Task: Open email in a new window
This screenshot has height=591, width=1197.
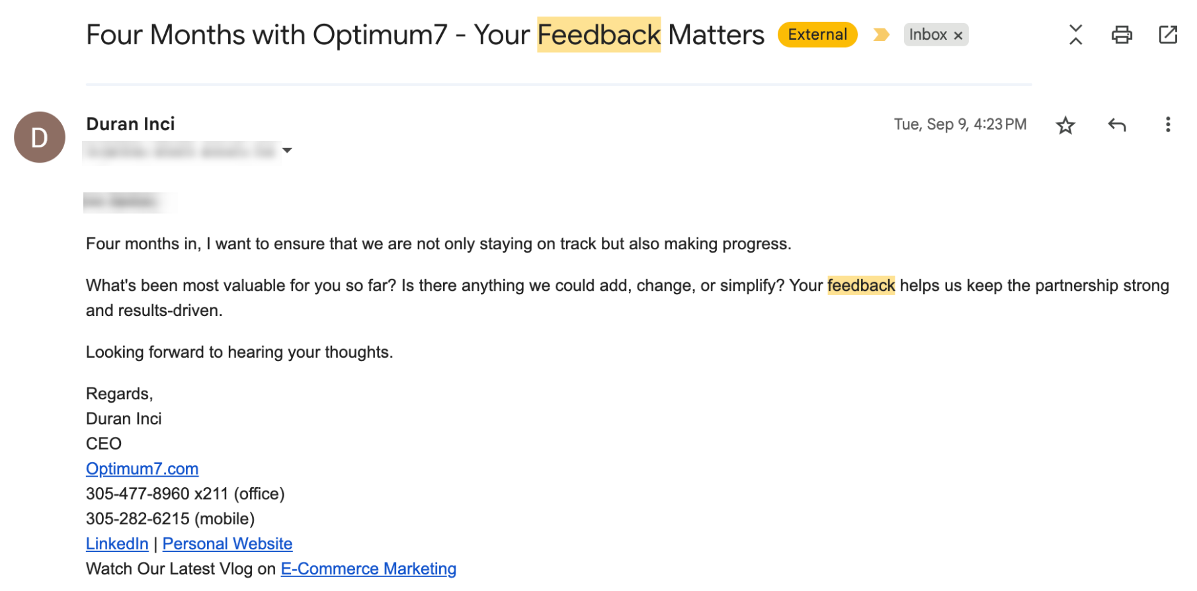Action: click(1168, 34)
